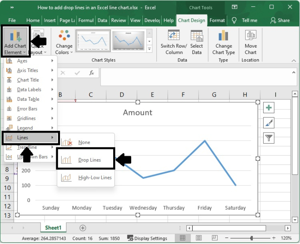This screenshot has height=244, width=300.
Task: Click the Share button
Action: [x=280, y=20]
